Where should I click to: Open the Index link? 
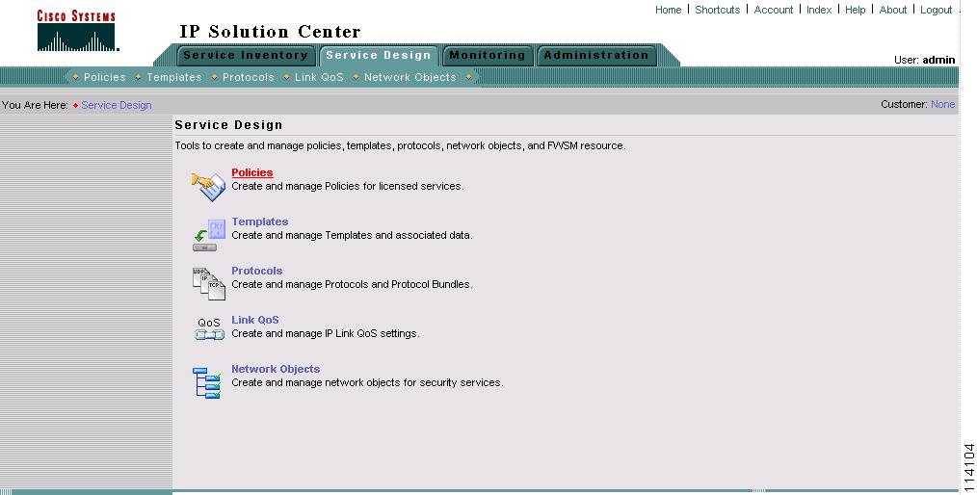tap(819, 10)
